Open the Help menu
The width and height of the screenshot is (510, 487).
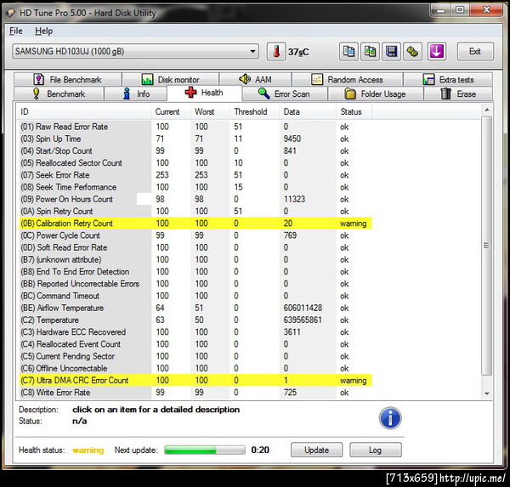point(43,31)
